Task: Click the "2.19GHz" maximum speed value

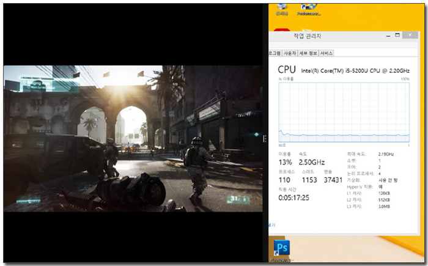Action: 386,154
